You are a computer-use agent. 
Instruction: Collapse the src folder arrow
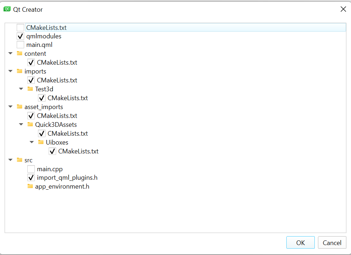click(10, 160)
